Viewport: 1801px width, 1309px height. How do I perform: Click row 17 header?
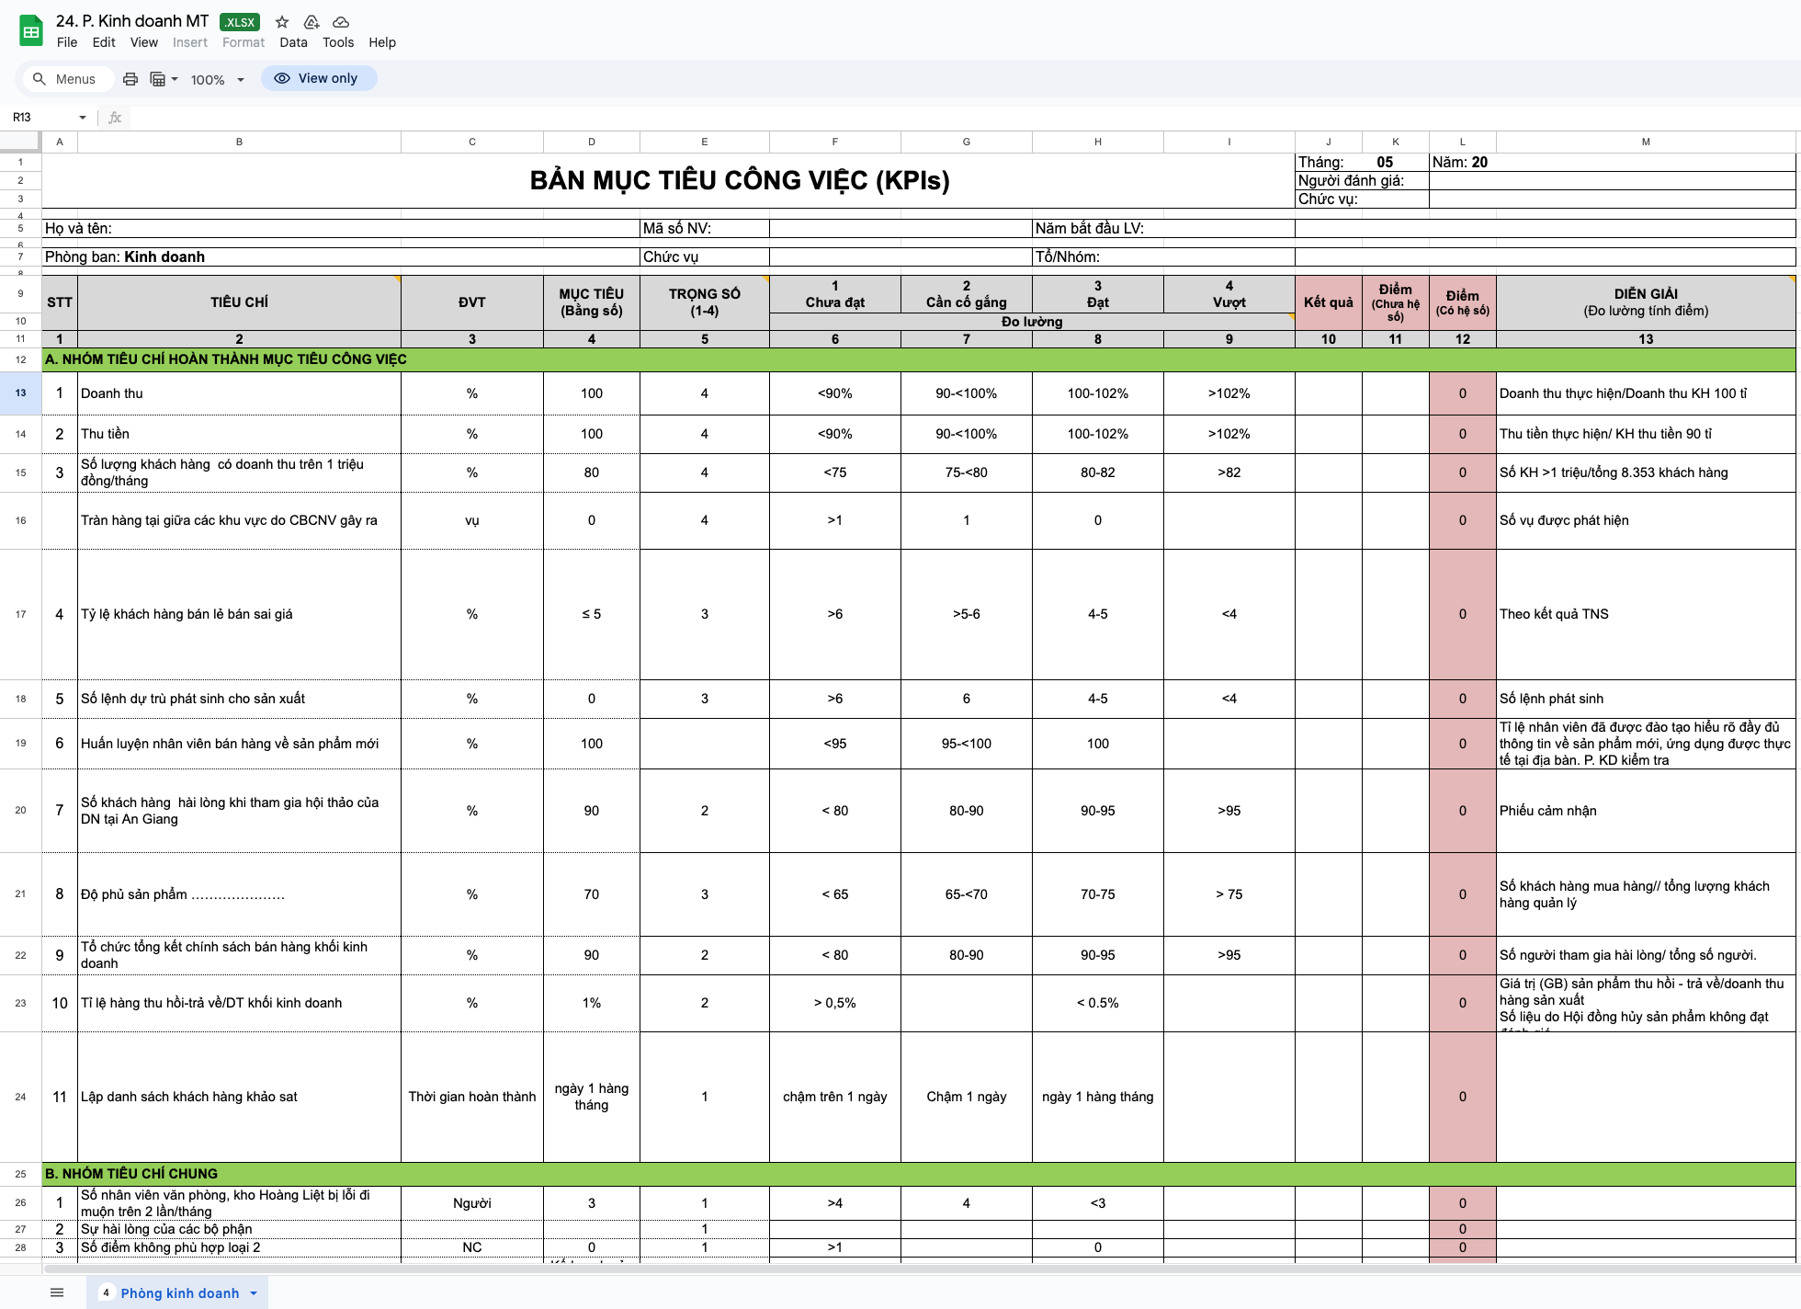click(x=20, y=614)
